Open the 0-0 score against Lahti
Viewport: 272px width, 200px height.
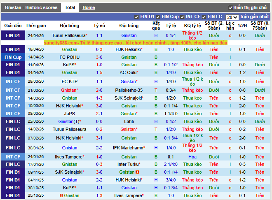tap(99, 121)
